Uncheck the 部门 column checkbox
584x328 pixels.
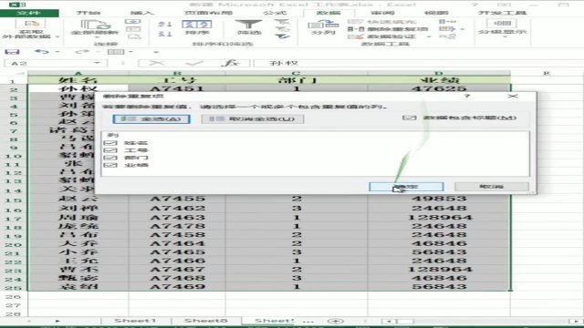[110, 158]
